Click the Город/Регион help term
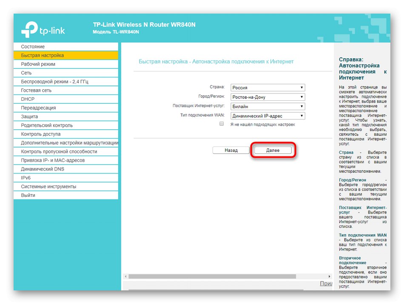This screenshot has width=404, height=304. (353, 180)
